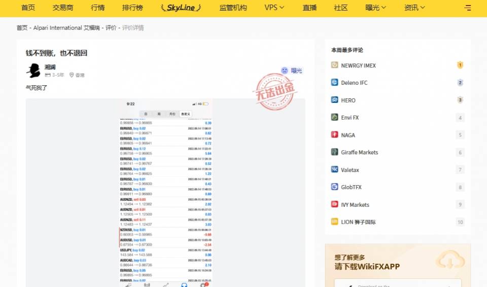Open NEWRGY IMEX broker link
This screenshot has width=487, height=287.
359,65
